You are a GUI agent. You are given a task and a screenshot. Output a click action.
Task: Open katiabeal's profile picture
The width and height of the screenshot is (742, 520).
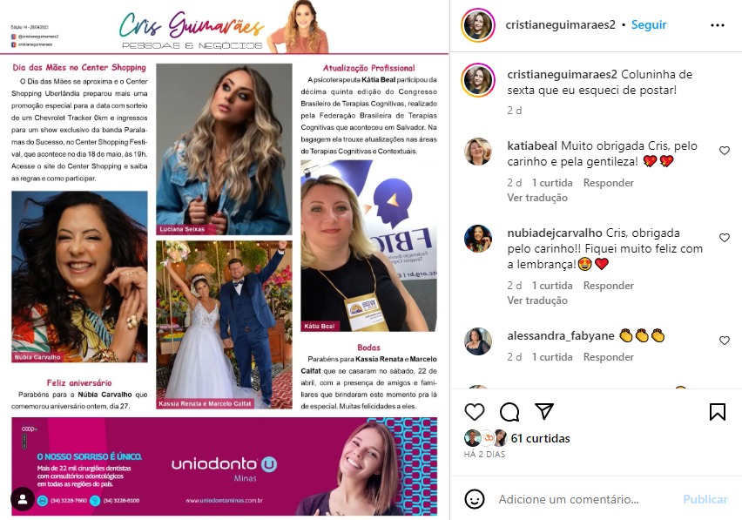(x=477, y=152)
